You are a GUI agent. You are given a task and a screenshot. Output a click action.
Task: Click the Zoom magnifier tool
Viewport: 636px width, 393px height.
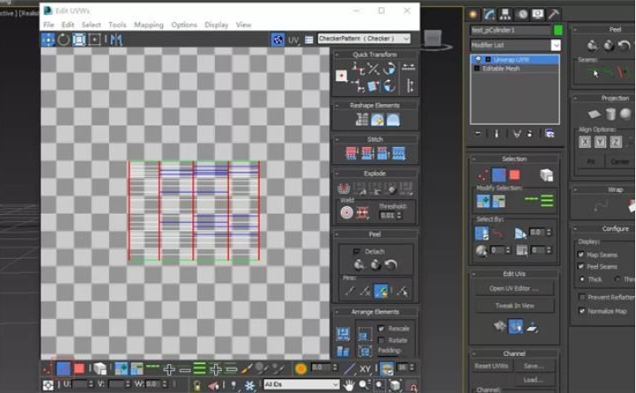(x=364, y=384)
